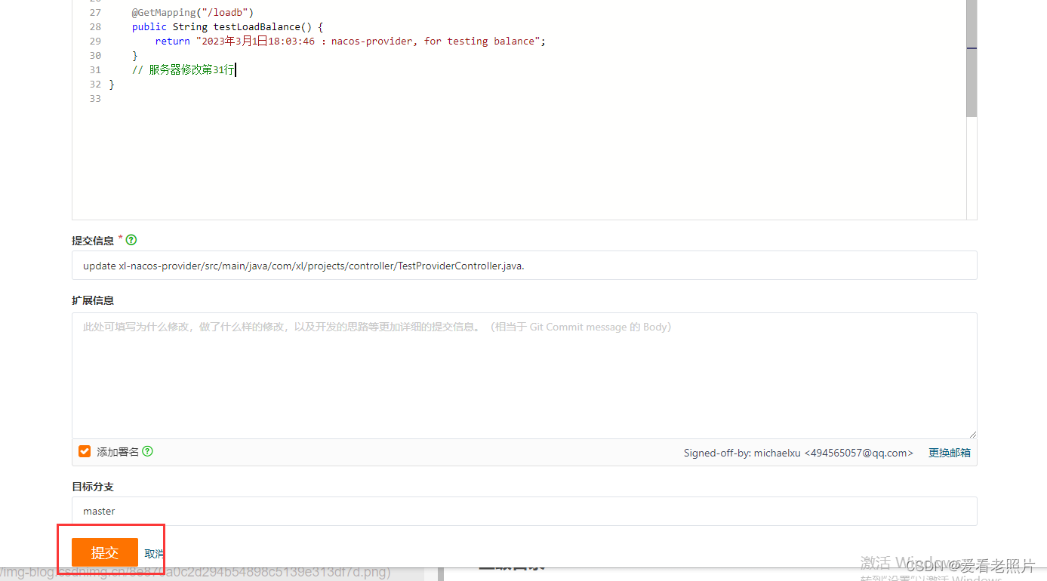This screenshot has height=581, width=1047.
Task: Click code line 31 comment 服务器修改第31行
Action: point(183,70)
